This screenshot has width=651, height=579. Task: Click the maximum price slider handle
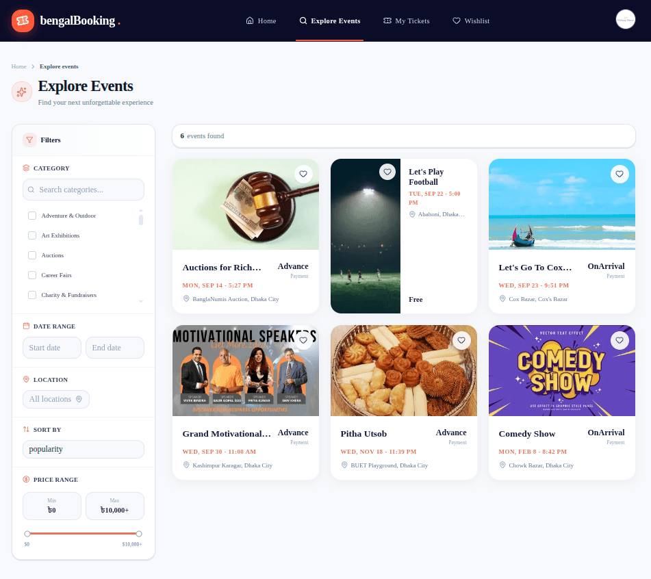click(139, 534)
